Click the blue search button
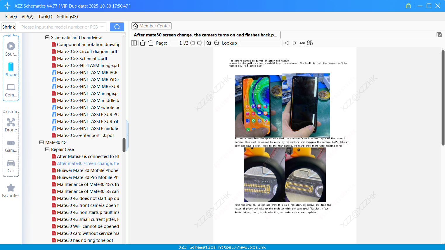The width and height of the screenshot is (445, 250). tap(117, 27)
